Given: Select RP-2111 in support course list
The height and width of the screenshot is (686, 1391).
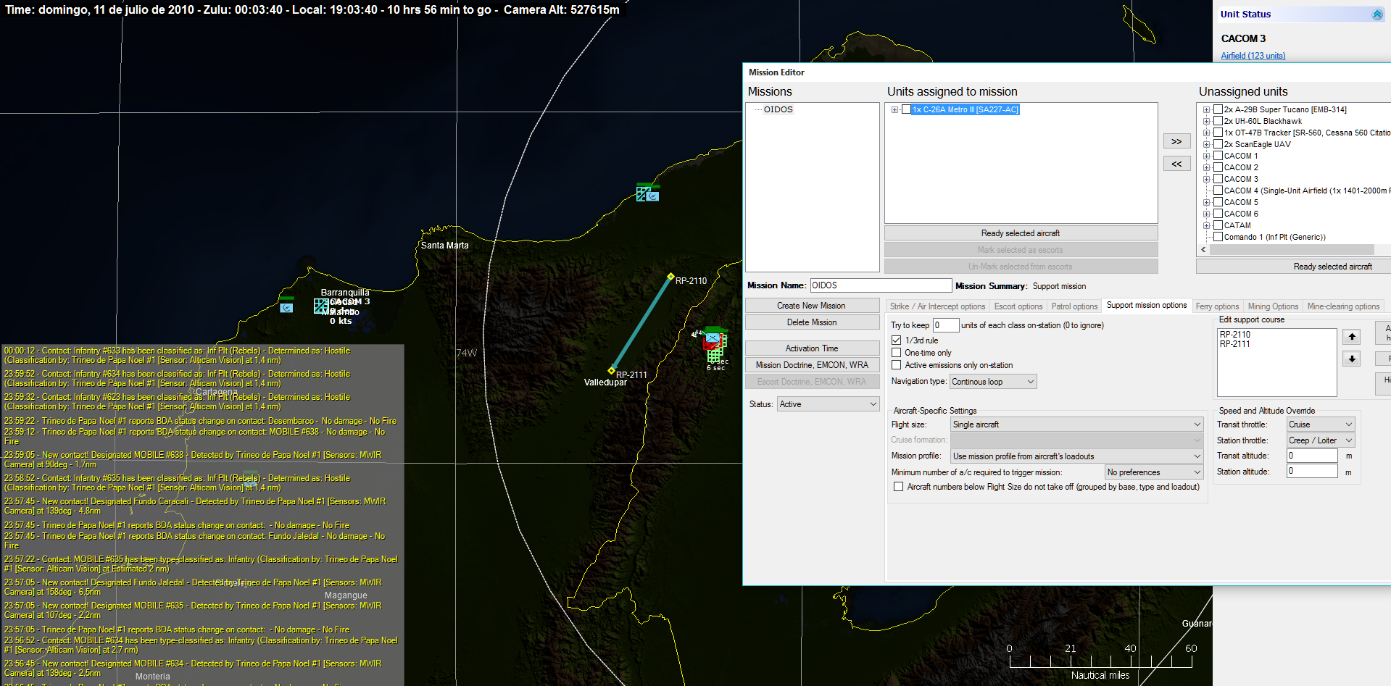Looking at the screenshot, I should pos(1235,344).
